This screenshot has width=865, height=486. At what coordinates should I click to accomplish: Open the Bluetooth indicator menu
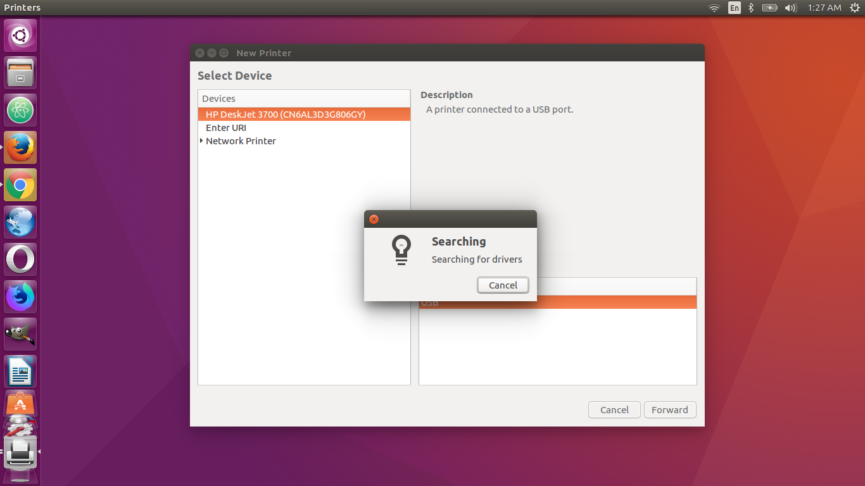751,8
